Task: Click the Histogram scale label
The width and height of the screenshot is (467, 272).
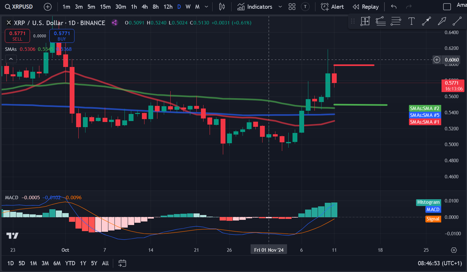Action: (428, 202)
